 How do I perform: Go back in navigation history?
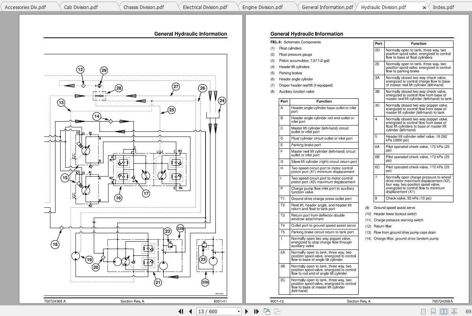267,311
